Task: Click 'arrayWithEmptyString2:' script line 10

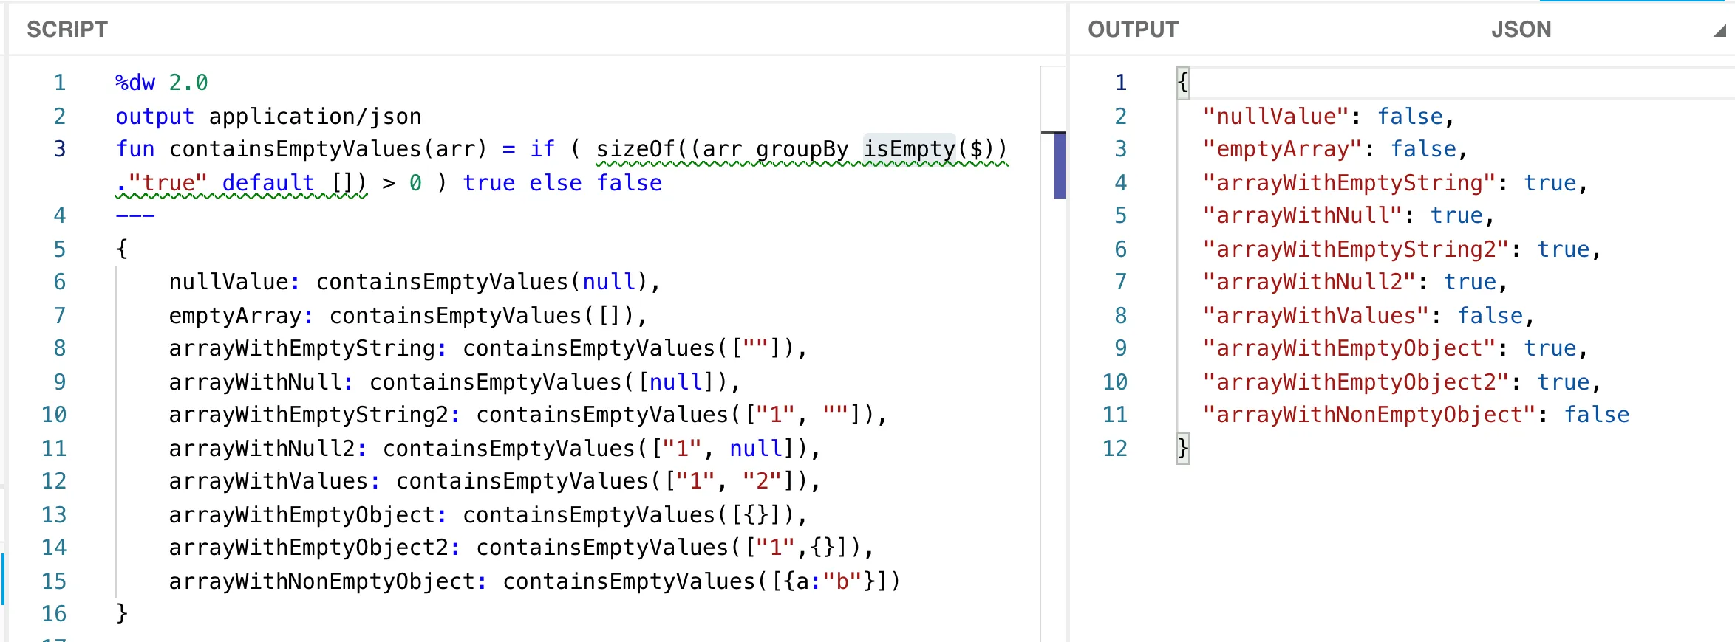Action: point(528,415)
